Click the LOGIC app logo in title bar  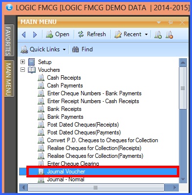click(x=9, y=7)
